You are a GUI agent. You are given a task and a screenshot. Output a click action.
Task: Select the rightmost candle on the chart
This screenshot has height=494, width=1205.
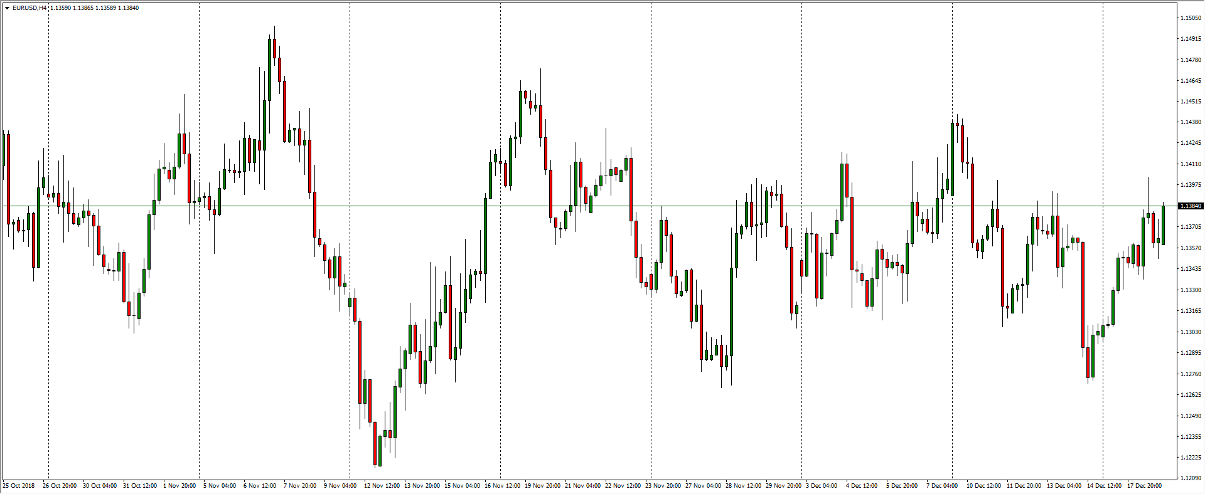coord(1163,225)
